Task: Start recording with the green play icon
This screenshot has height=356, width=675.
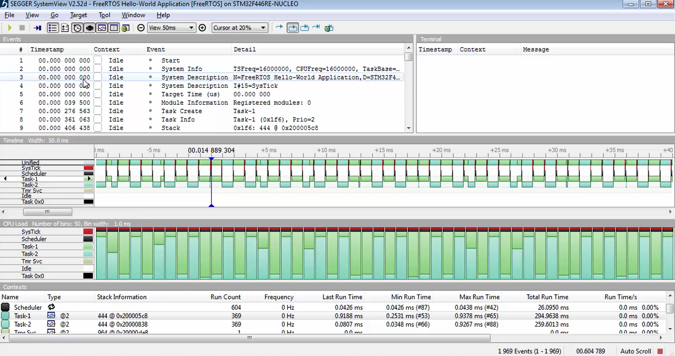Action: pos(10,28)
